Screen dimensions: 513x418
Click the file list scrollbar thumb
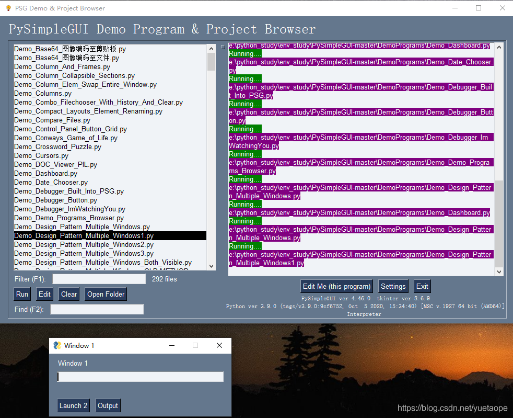(212, 62)
